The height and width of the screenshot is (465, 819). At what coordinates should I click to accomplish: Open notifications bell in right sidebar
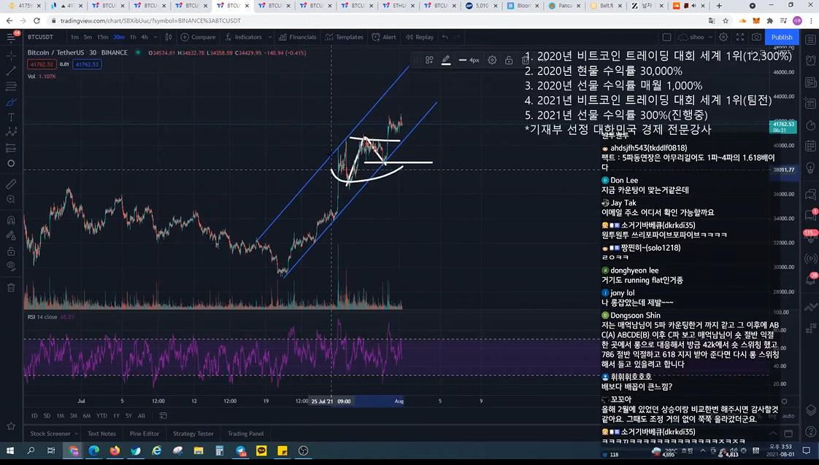811,280
